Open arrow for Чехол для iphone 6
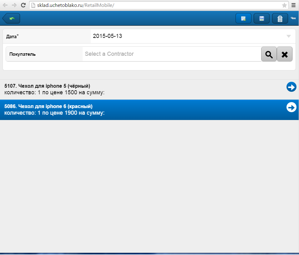 [x=291, y=107]
